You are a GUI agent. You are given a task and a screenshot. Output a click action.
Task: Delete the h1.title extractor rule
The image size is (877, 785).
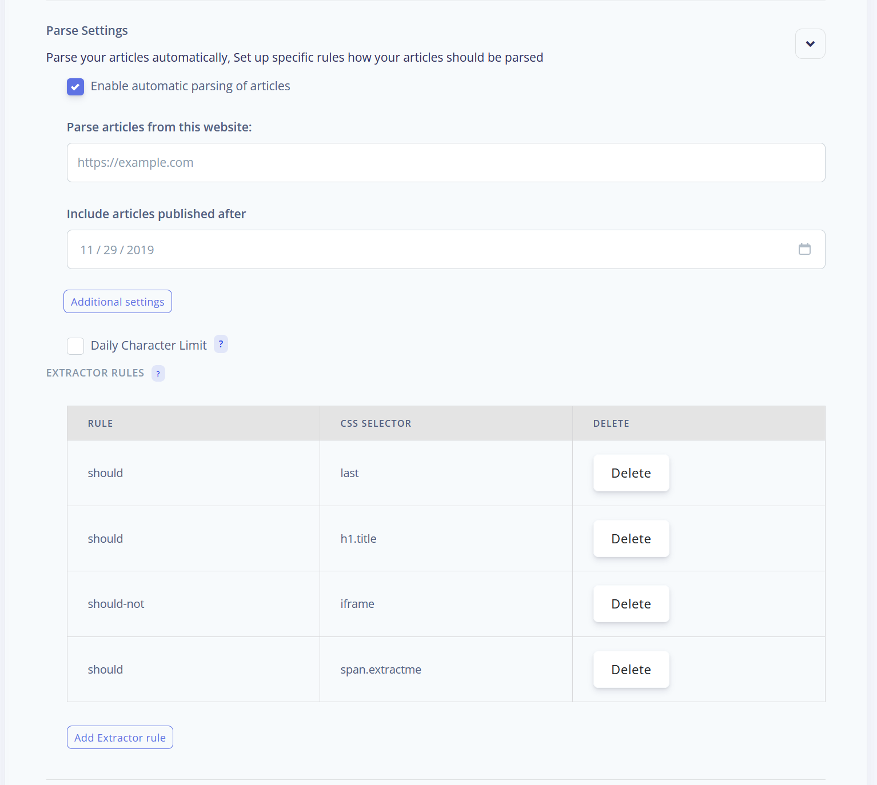coord(631,539)
